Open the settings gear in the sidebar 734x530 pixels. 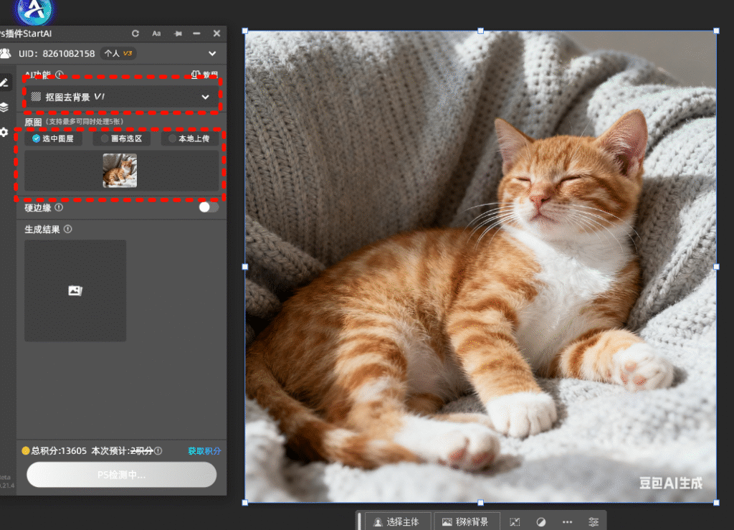click(x=4, y=133)
